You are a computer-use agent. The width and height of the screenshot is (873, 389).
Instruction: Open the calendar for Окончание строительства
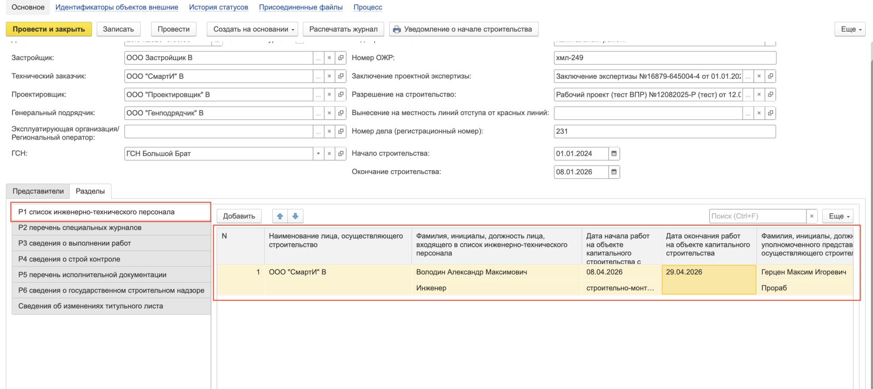click(x=614, y=172)
